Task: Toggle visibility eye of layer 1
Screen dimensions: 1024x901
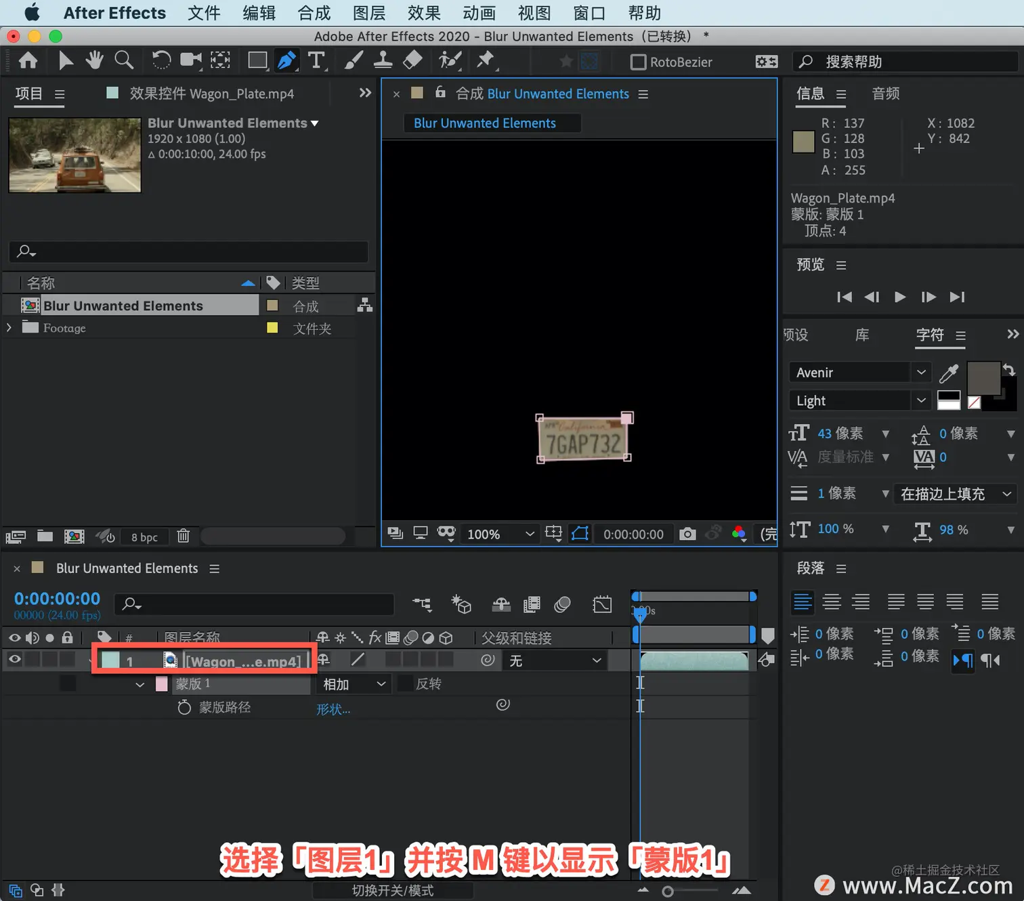Action: pos(15,659)
